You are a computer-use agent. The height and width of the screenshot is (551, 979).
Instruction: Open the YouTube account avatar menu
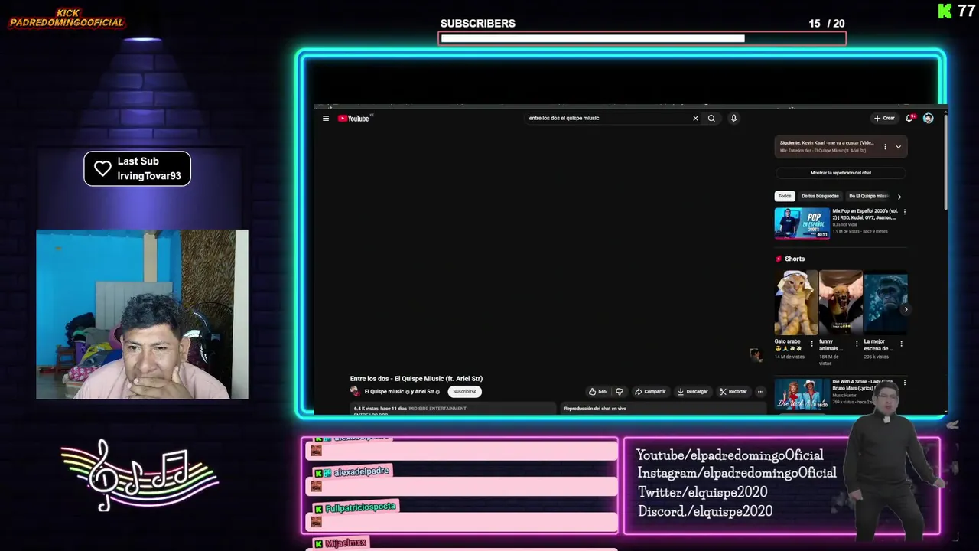pos(928,118)
